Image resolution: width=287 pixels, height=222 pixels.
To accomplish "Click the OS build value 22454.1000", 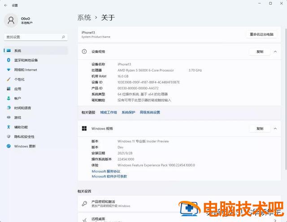I will click(126, 159).
